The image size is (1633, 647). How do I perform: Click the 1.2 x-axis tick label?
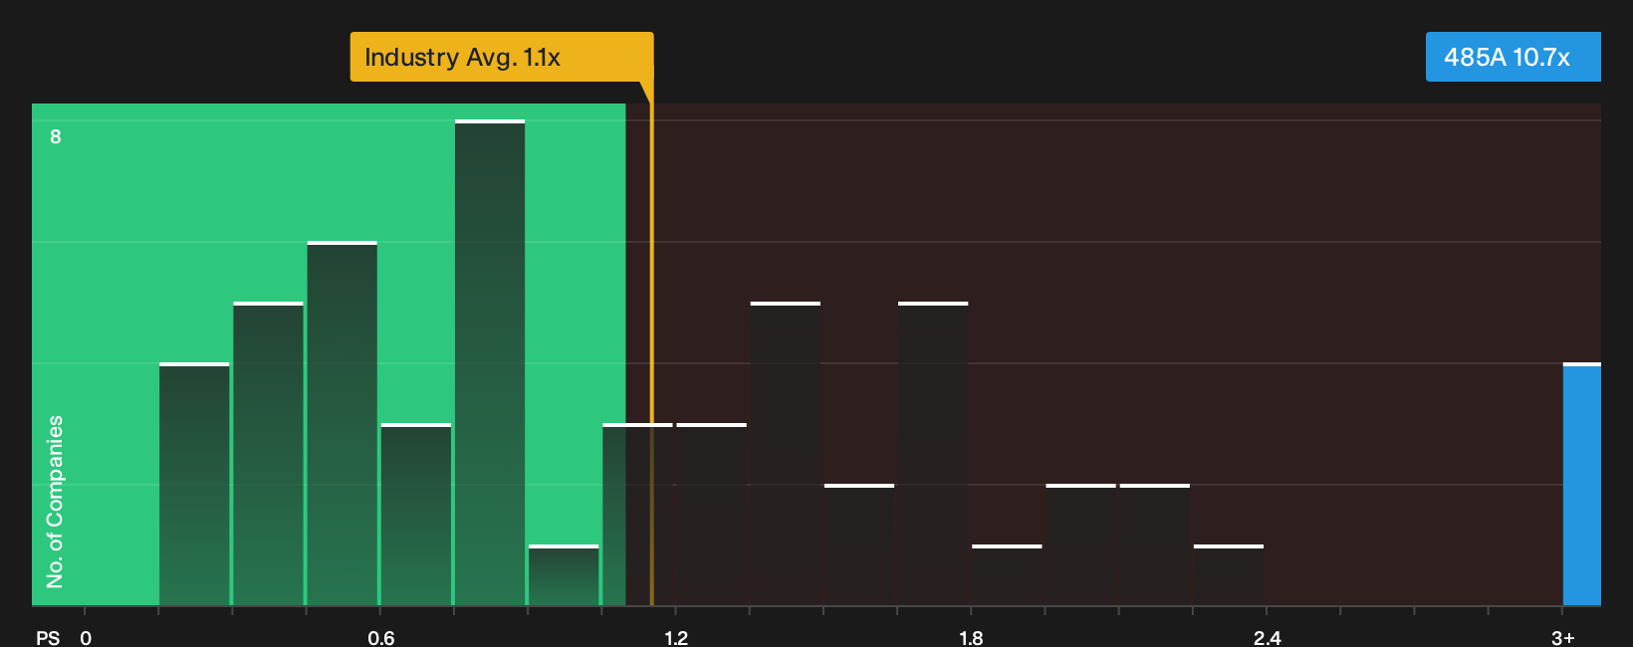(x=676, y=637)
